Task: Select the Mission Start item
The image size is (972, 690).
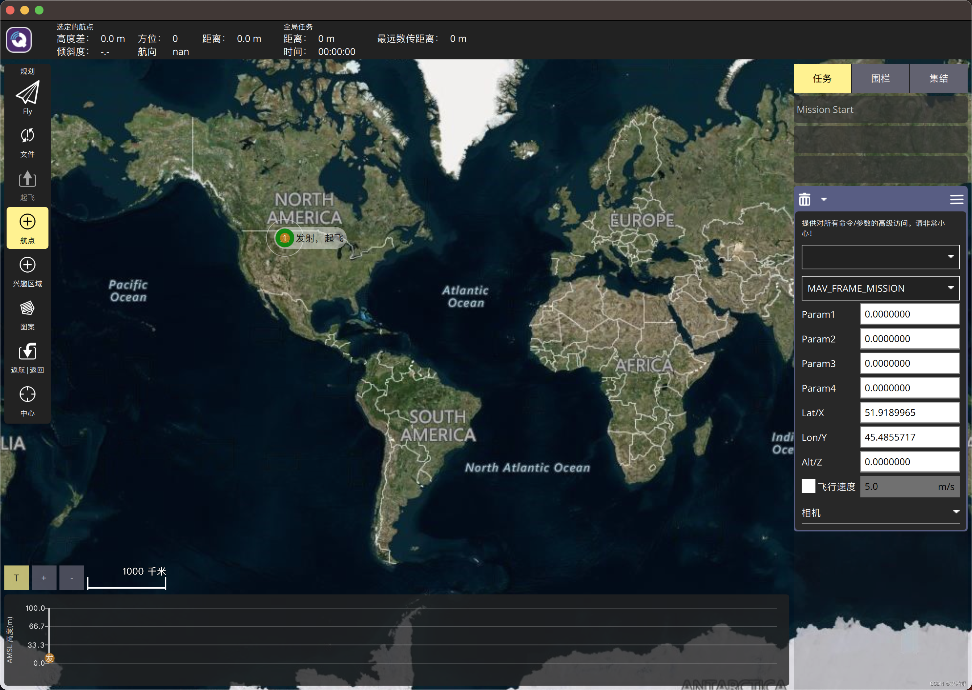Action: point(880,110)
